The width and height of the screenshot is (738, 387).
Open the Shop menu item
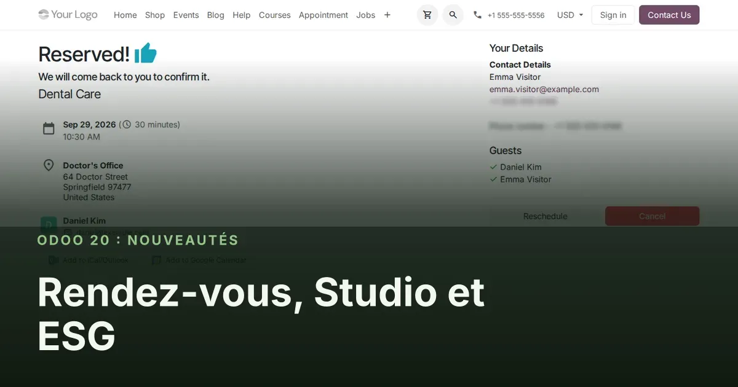[155, 15]
